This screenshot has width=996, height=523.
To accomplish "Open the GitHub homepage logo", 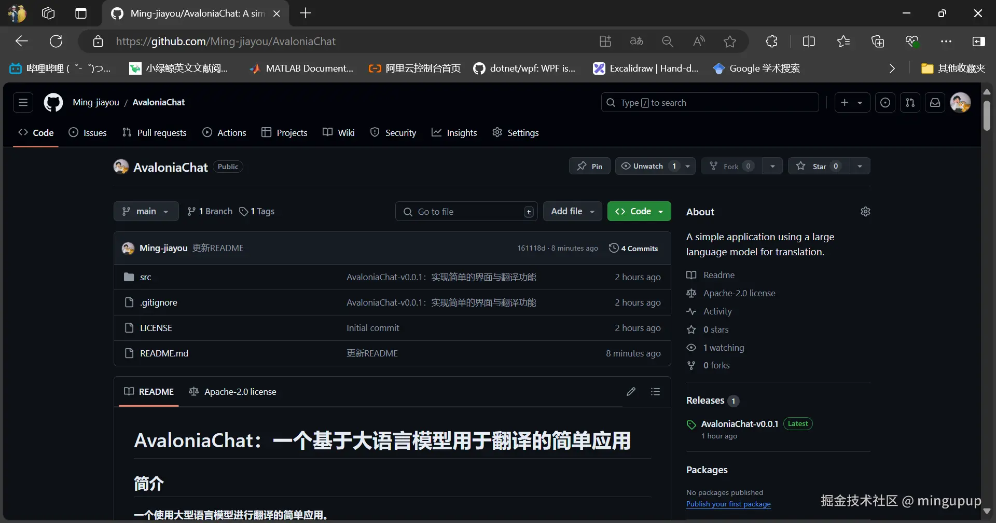I will 53,103.
